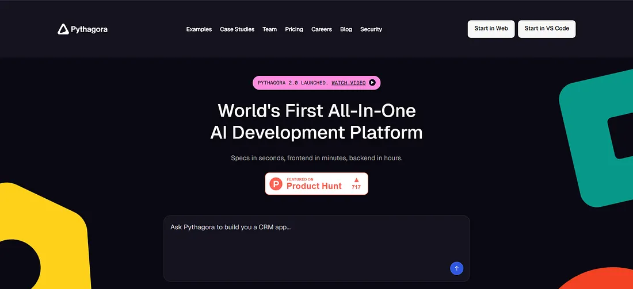Submit prompt with blue arrow button
The width and height of the screenshot is (633, 289).
[x=456, y=268]
